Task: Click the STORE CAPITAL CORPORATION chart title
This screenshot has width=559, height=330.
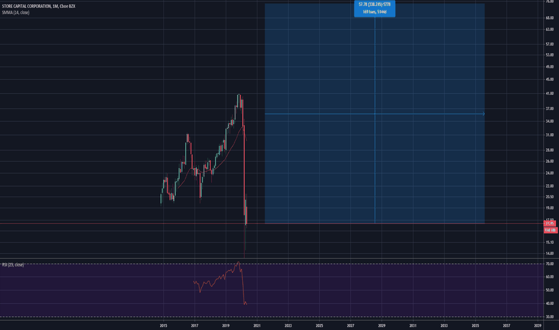Action: pyautogui.click(x=38, y=6)
